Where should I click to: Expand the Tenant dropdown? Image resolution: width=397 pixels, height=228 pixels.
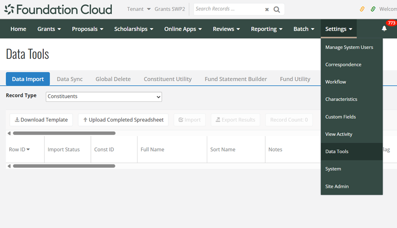tap(139, 9)
